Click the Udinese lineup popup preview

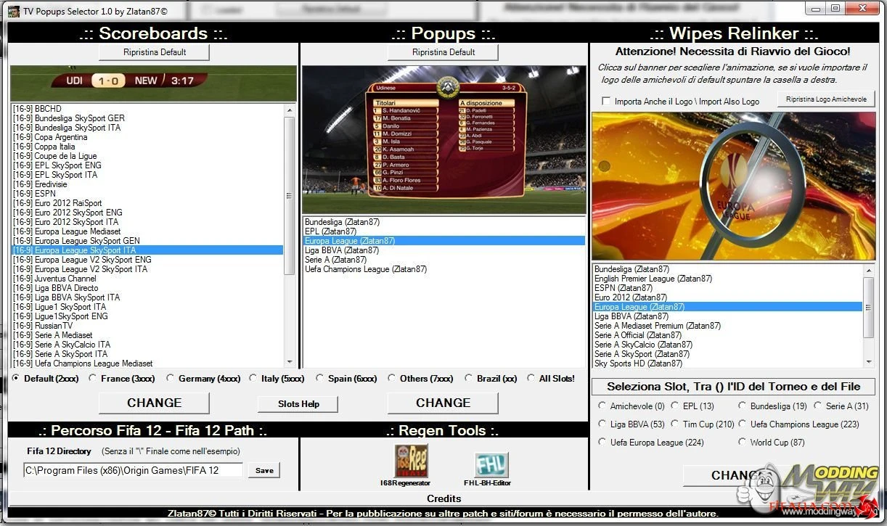[x=444, y=140]
